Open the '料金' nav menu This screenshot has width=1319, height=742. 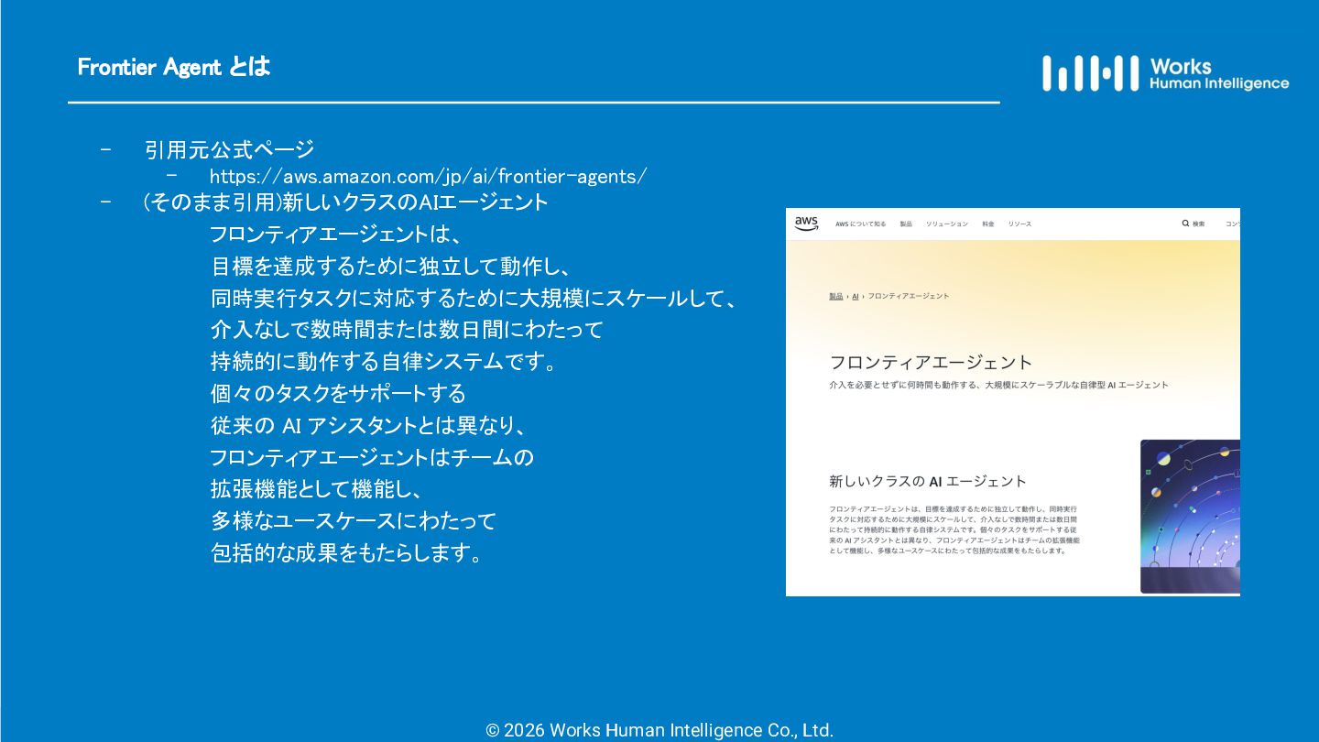[988, 224]
